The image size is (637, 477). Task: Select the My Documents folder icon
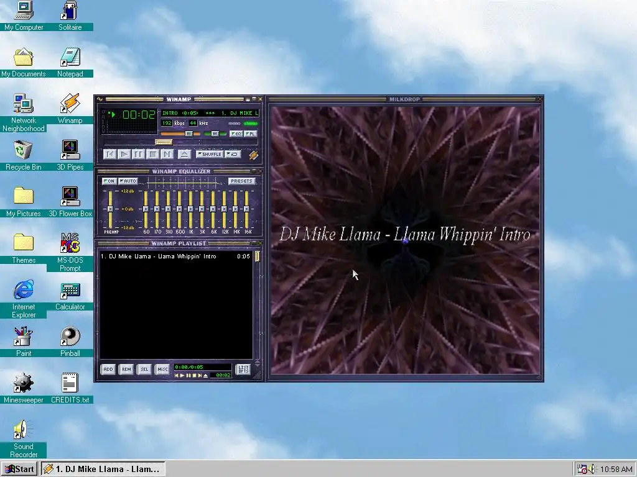click(x=24, y=62)
